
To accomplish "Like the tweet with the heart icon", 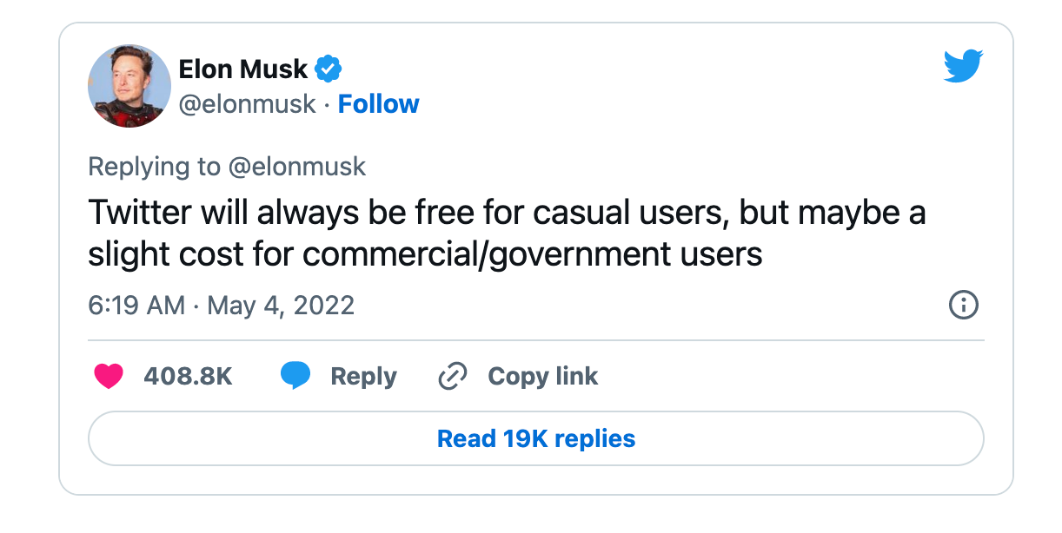I will pyautogui.click(x=109, y=376).
